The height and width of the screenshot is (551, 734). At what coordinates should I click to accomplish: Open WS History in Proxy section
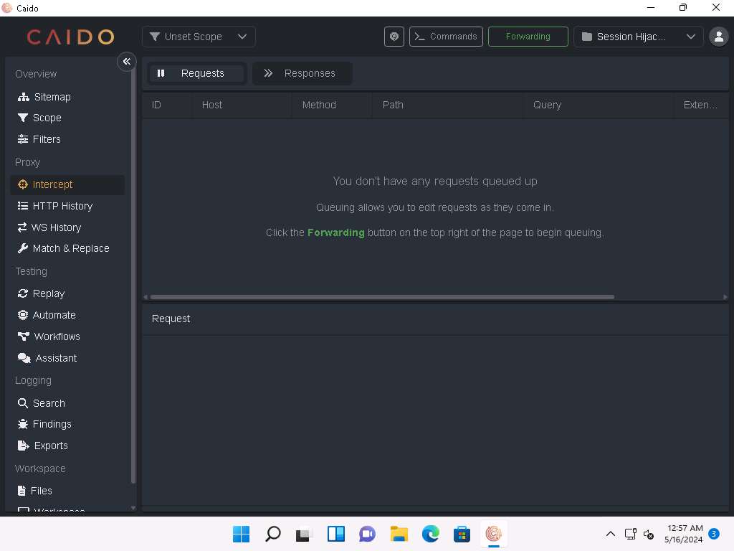55,227
